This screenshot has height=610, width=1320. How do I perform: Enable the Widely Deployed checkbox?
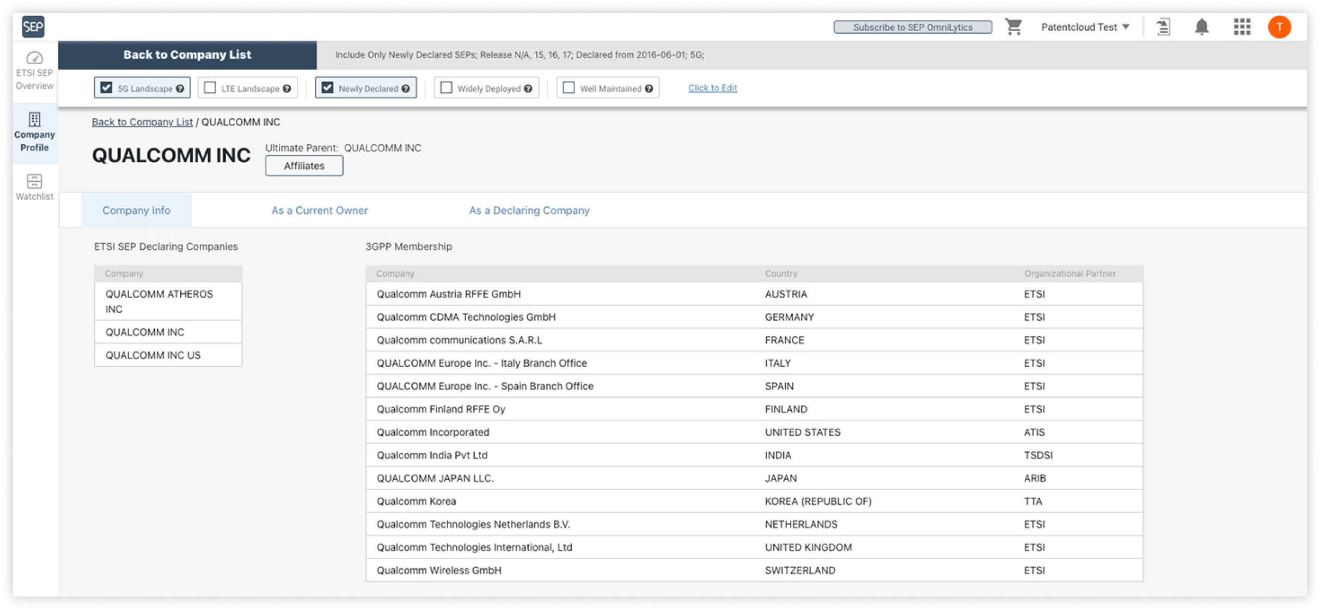point(447,88)
